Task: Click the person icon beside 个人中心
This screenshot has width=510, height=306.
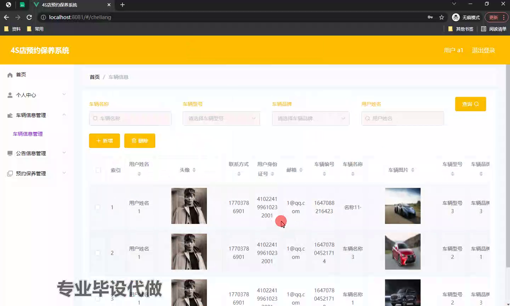Action: [10, 95]
